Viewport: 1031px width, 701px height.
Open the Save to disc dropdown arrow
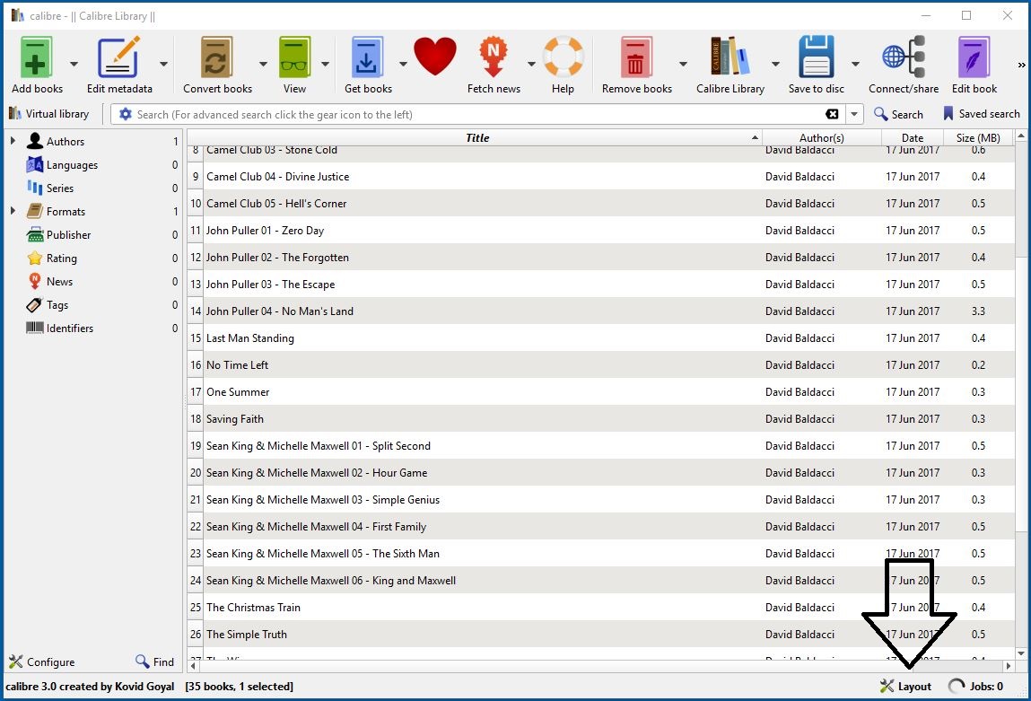[855, 64]
